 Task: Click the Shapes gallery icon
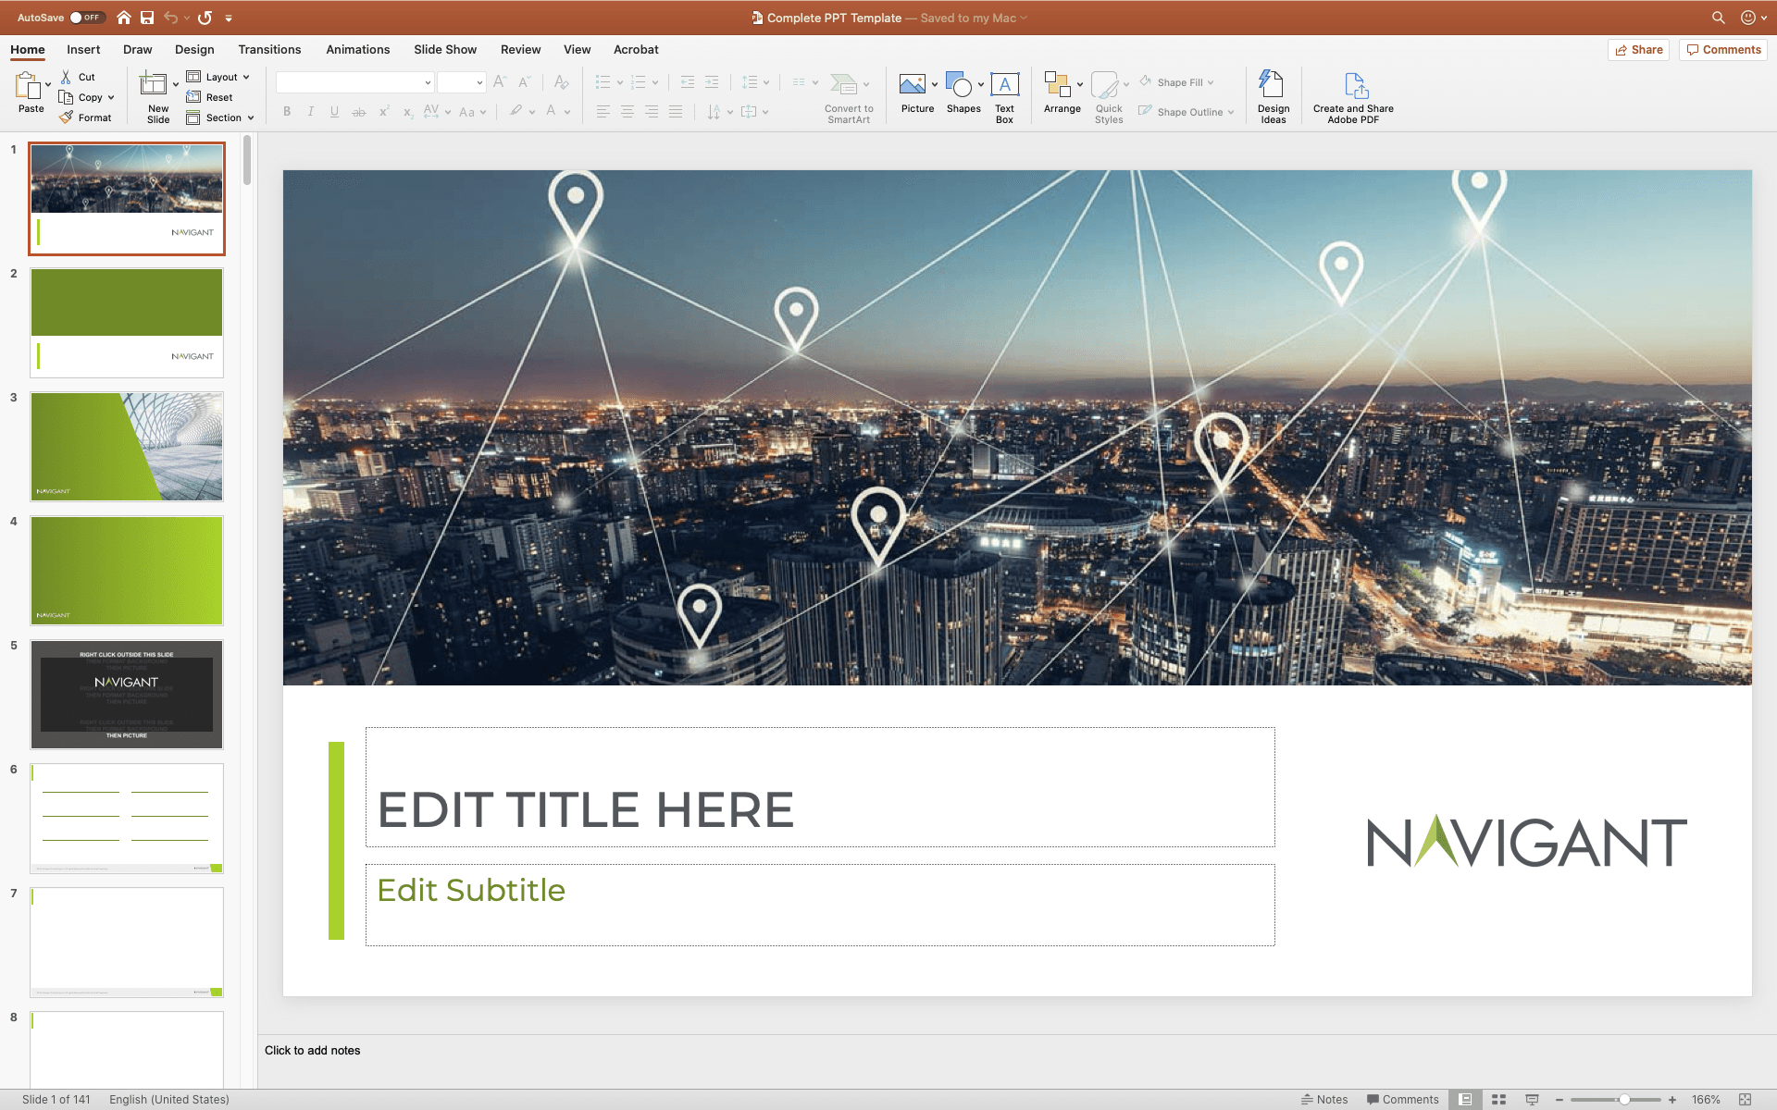(x=959, y=85)
